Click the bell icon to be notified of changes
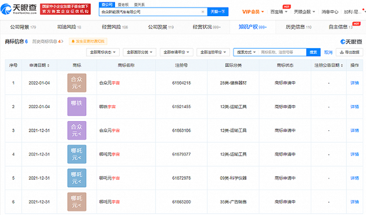This screenshot has width=366, height=215. coord(73,41)
